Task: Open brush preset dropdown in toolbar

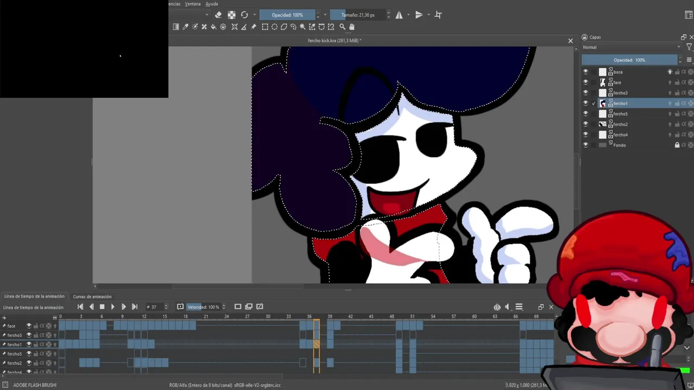Action: pyautogui.click(x=207, y=15)
